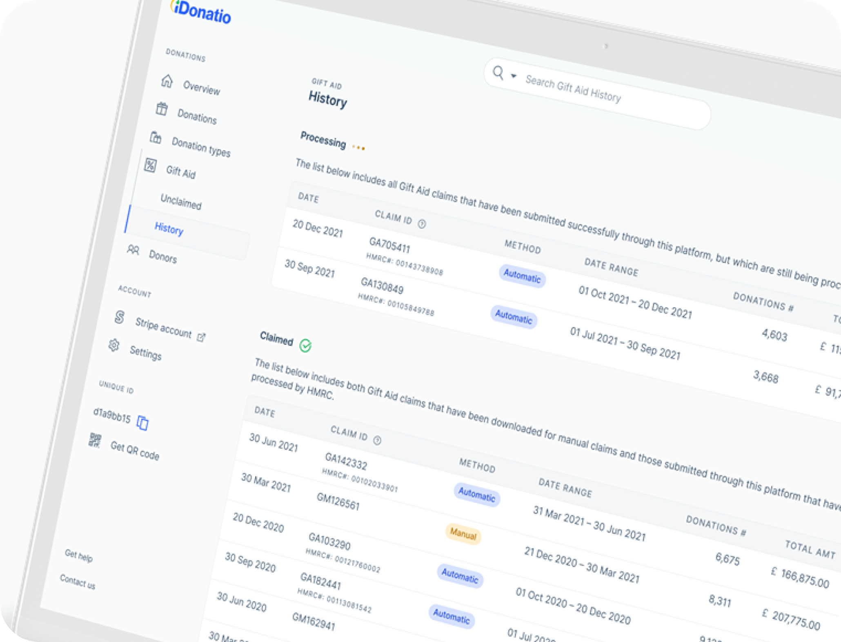Click the Get QR code link
Viewport: 841px width, 642px height.
coord(135,451)
